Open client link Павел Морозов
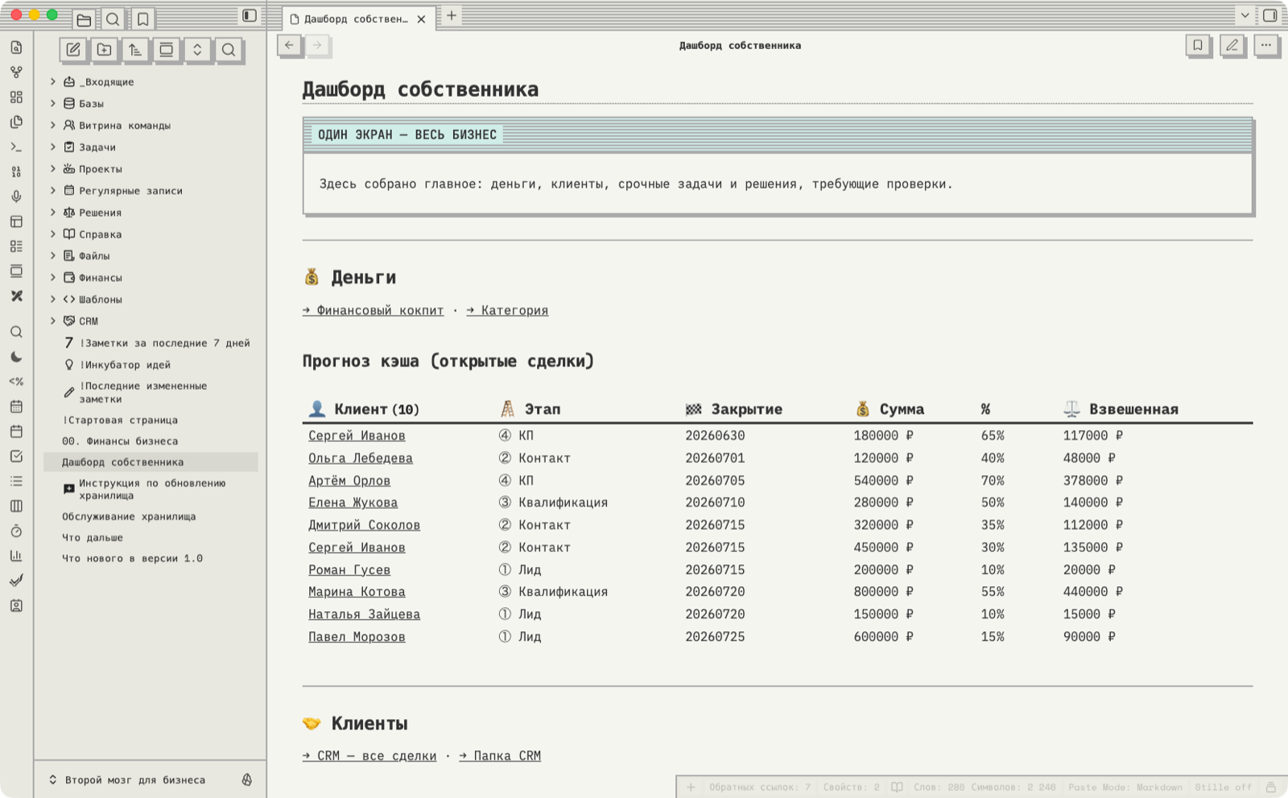This screenshot has height=798, width=1288. (357, 637)
